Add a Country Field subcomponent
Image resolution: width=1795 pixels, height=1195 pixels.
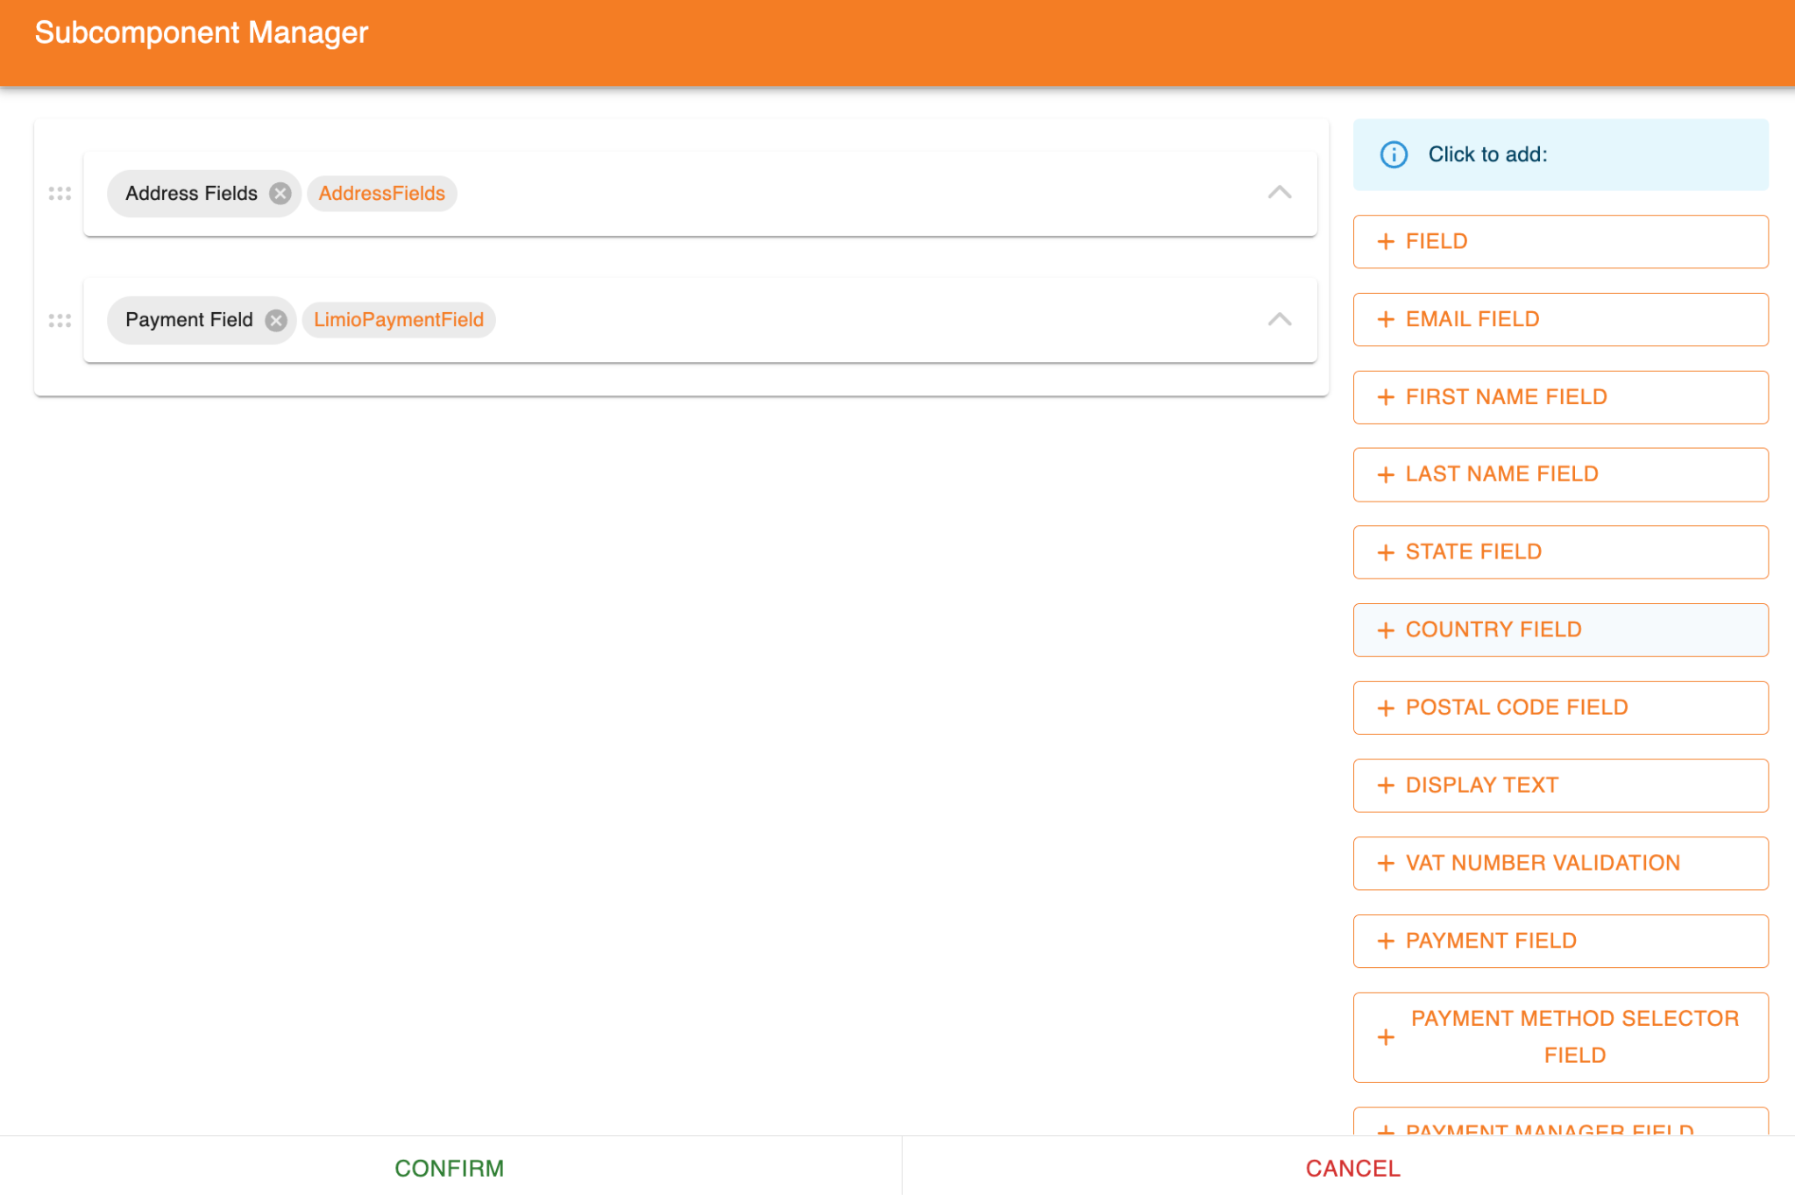coord(1560,630)
